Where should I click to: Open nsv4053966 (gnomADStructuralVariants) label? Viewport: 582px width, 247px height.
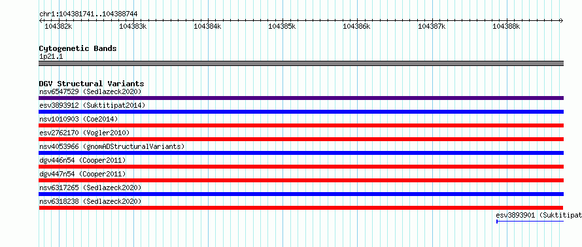[x=112, y=146]
